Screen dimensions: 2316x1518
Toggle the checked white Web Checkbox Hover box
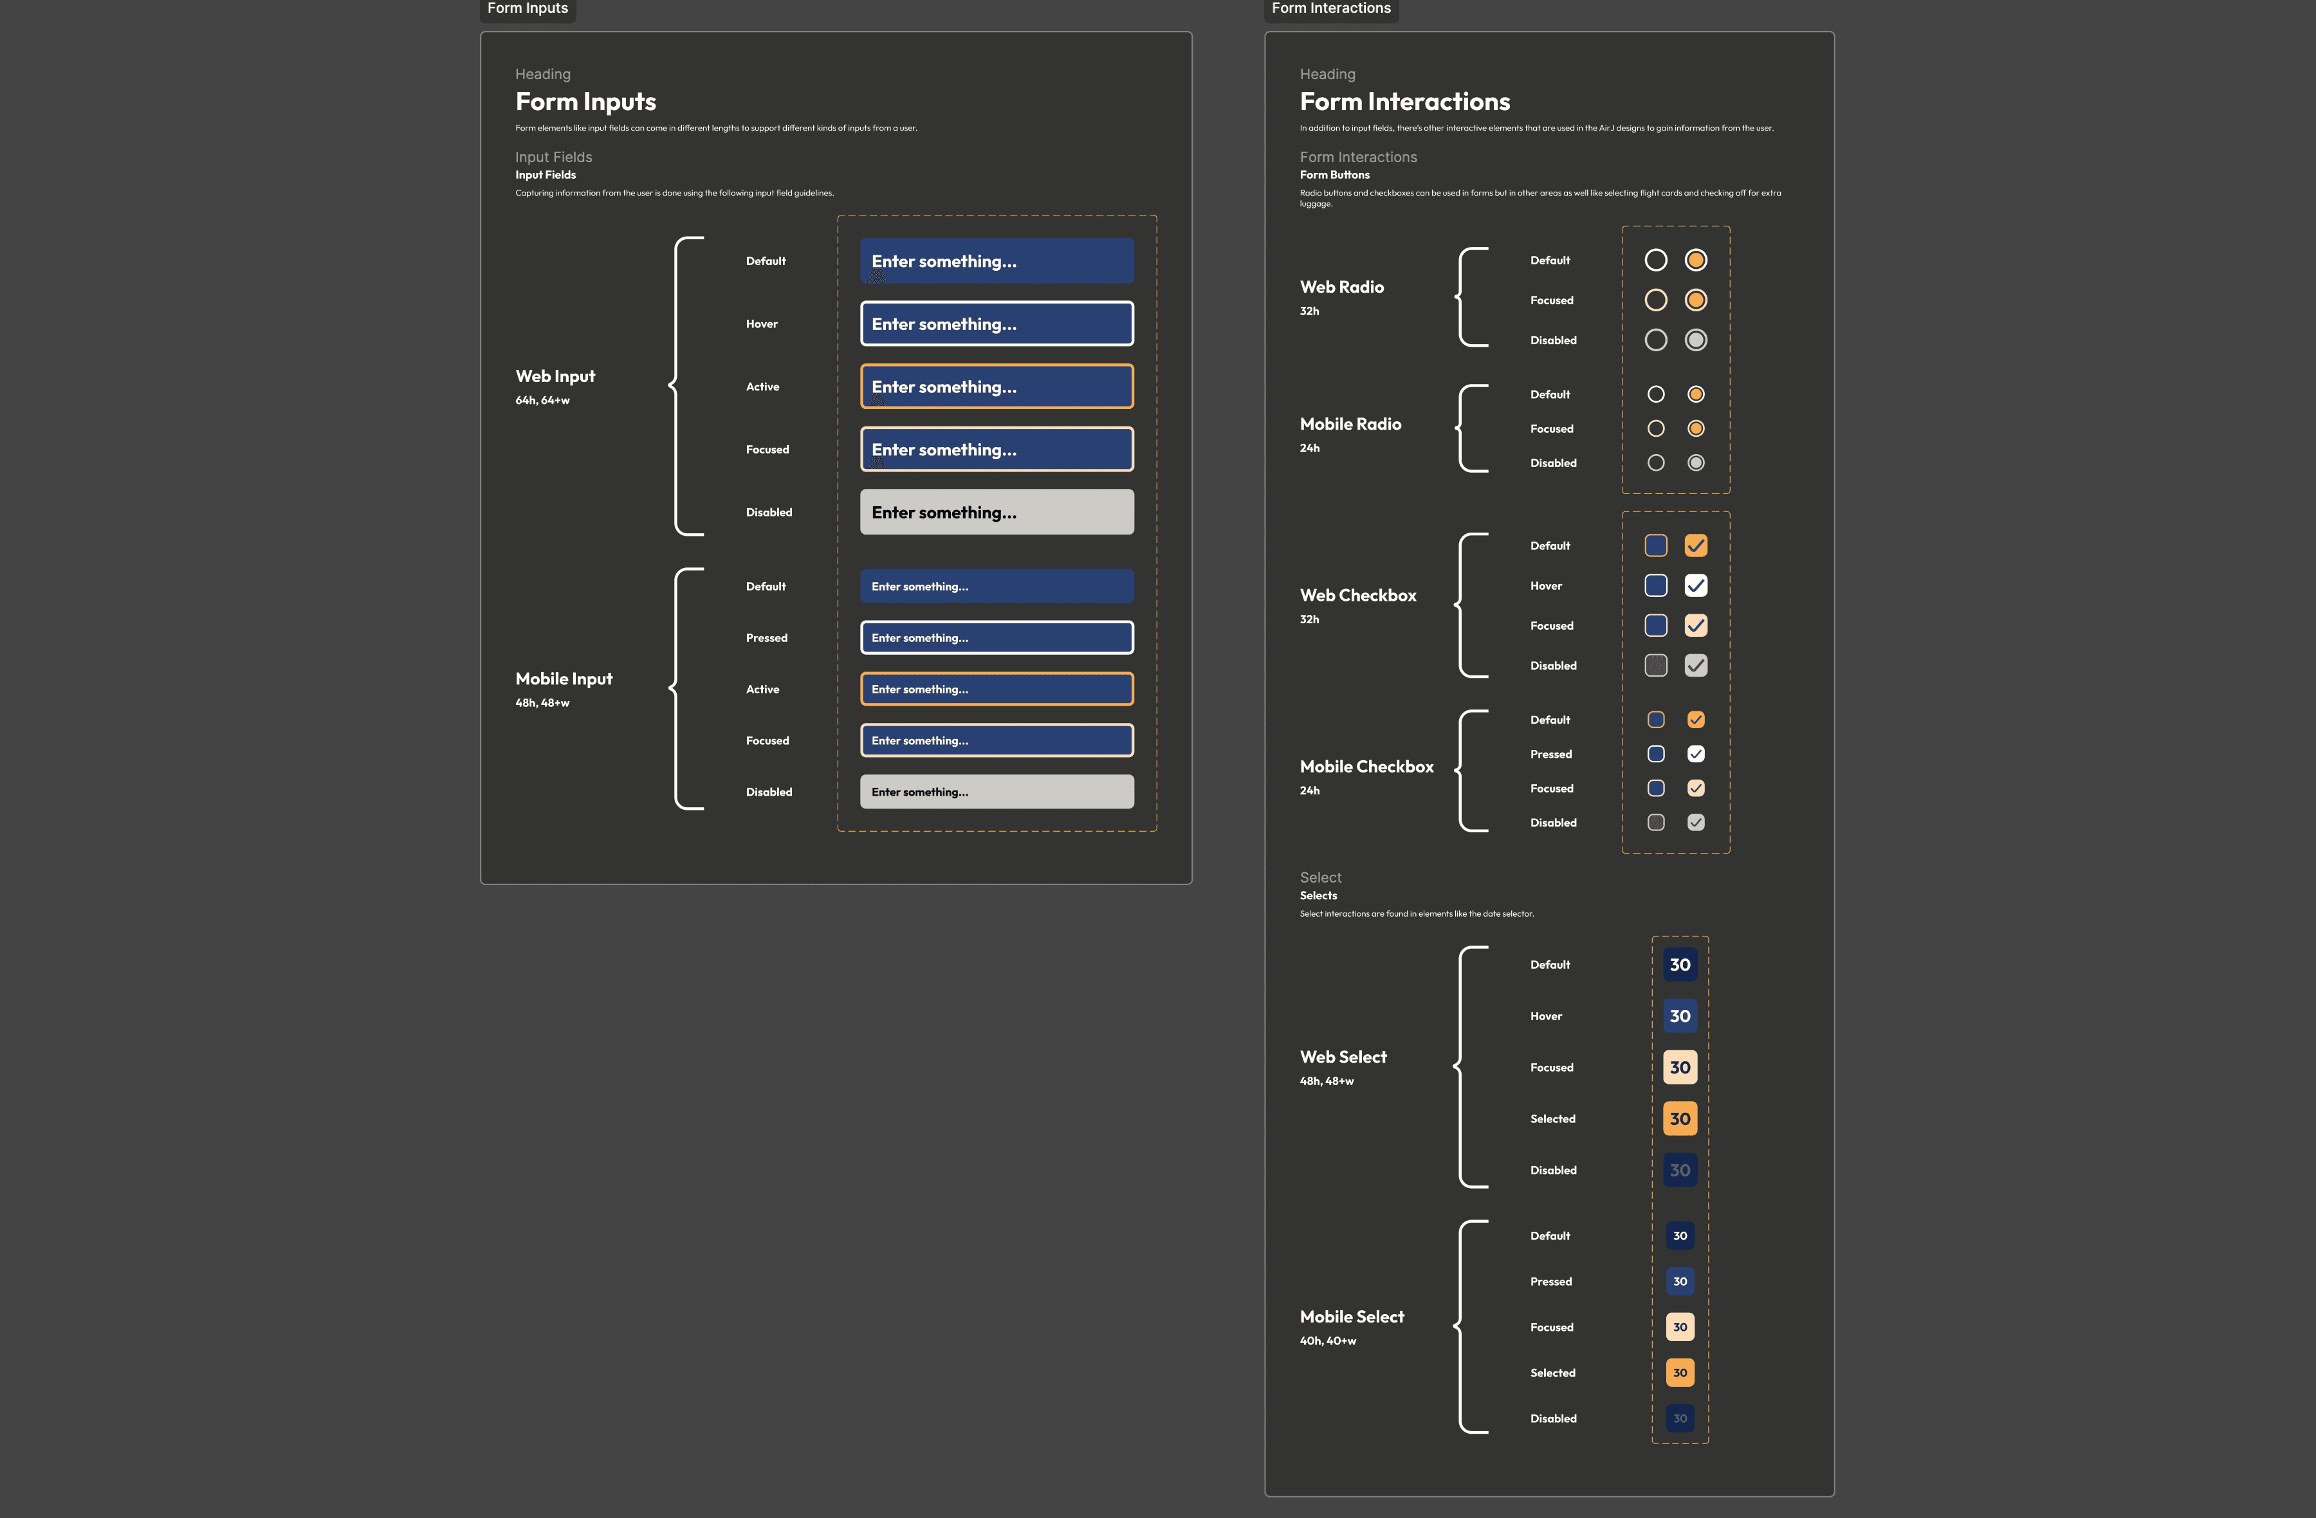[1695, 585]
